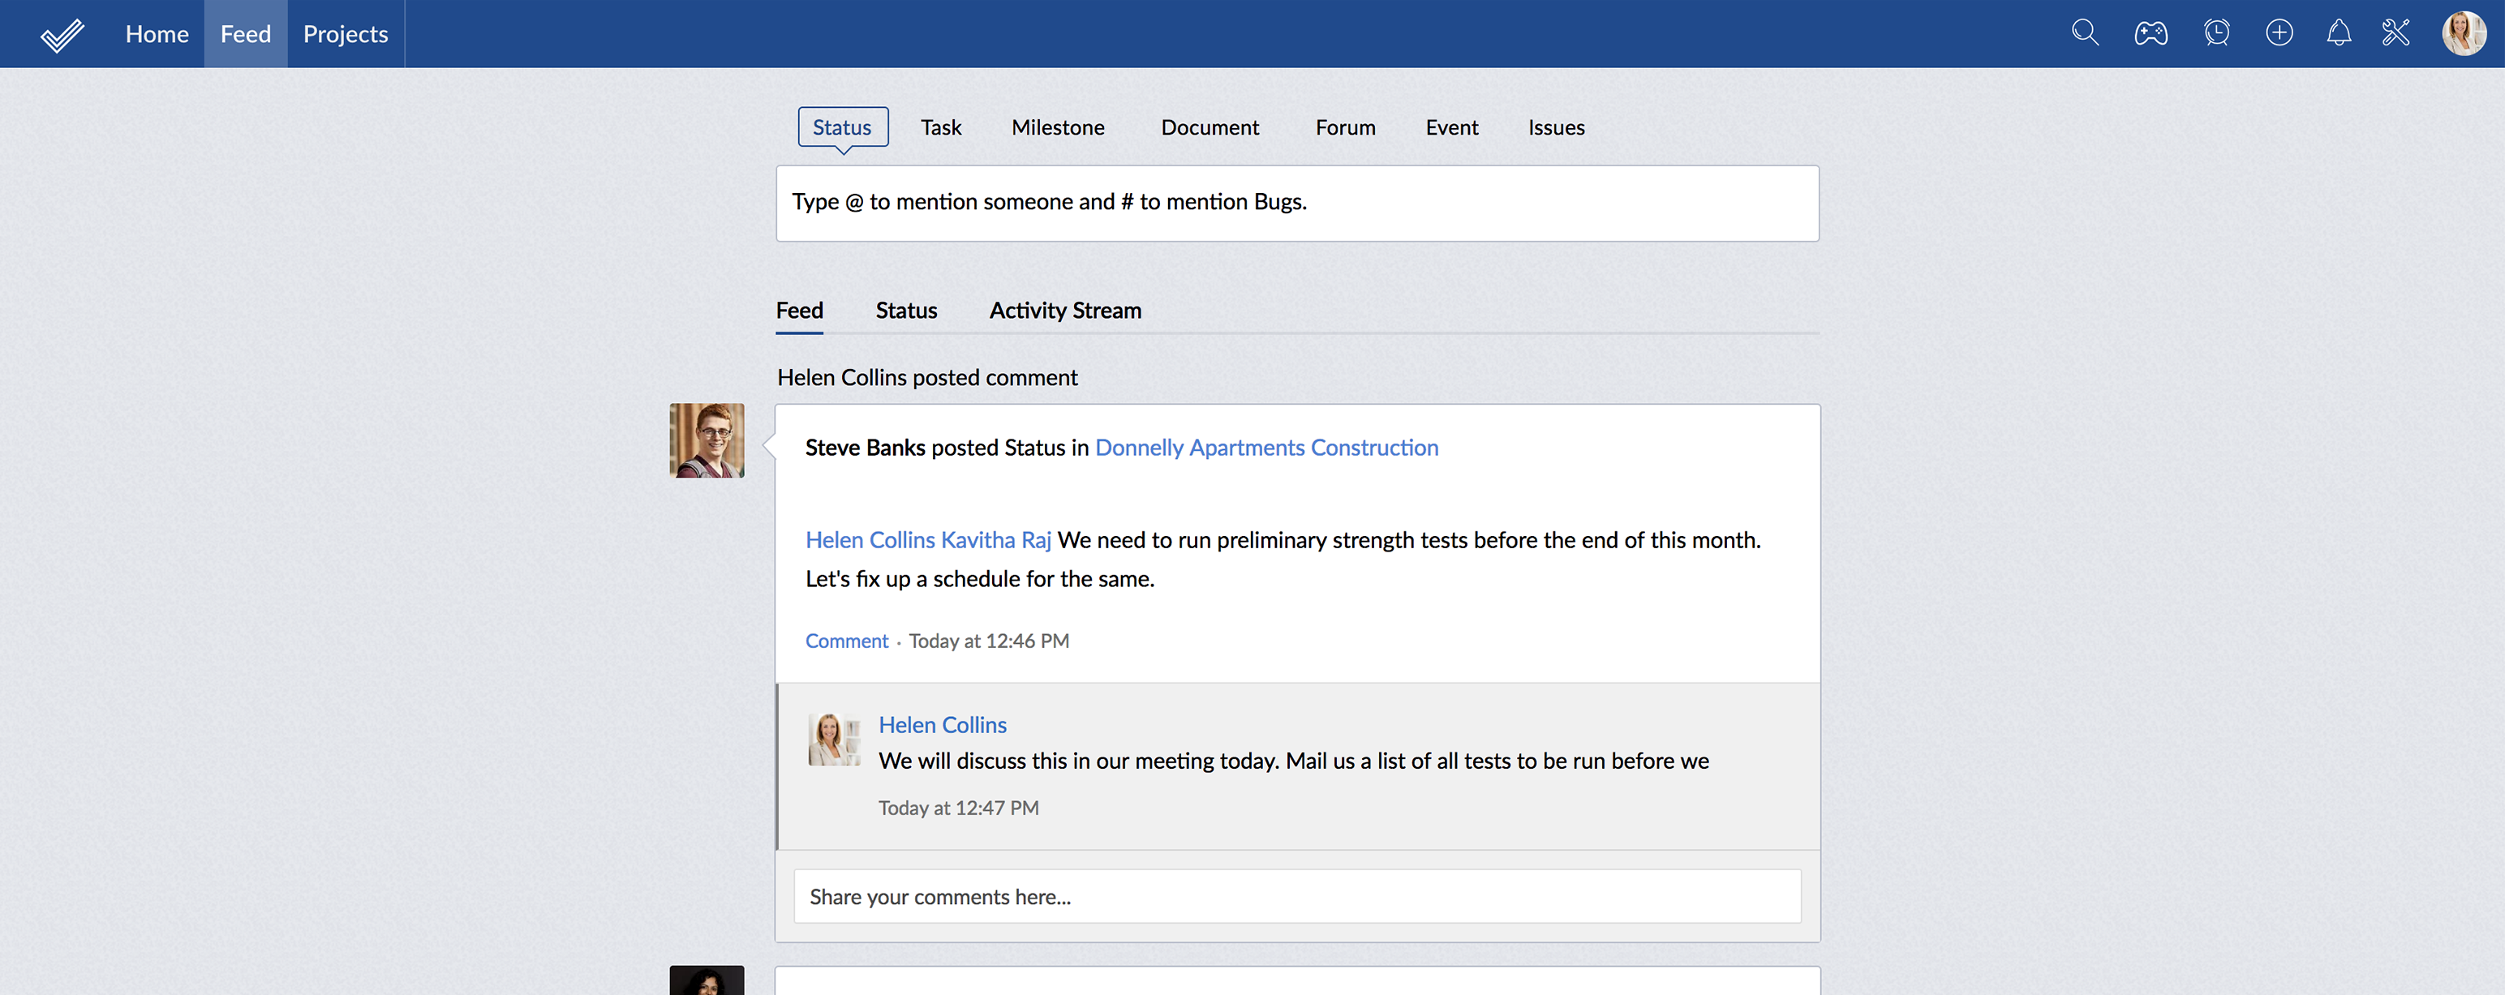Open the notifications bell icon
The height and width of the screenshot is (995, 2505).
tap(2339, 33)
